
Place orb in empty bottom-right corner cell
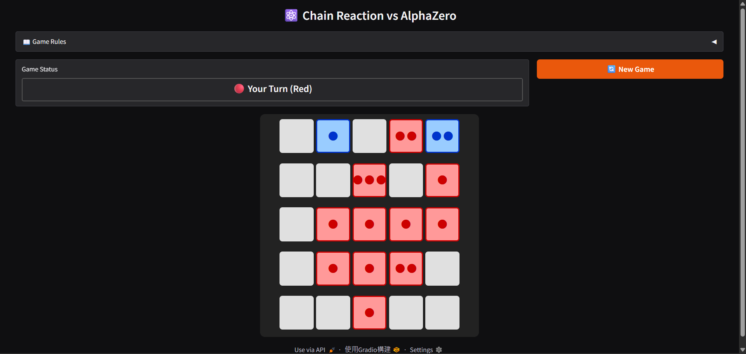click(x=442, y=312)
